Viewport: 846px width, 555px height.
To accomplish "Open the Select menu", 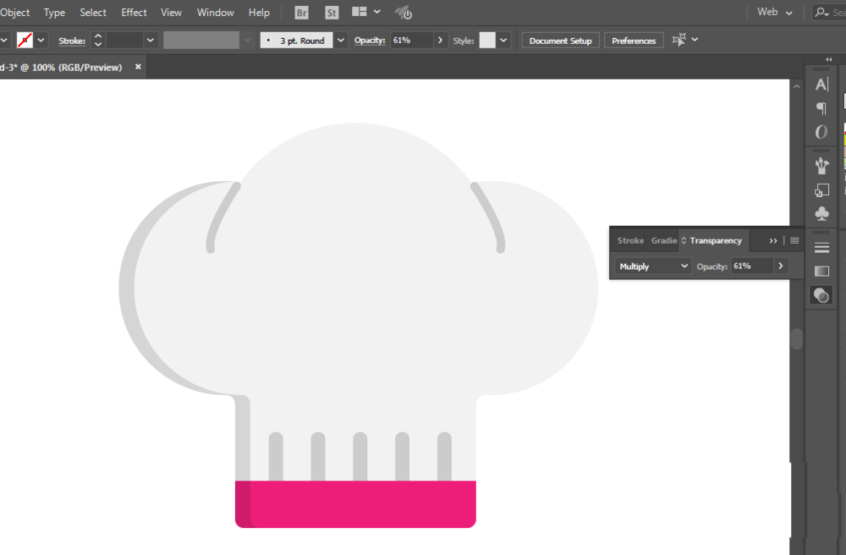I will coord(93,13).
